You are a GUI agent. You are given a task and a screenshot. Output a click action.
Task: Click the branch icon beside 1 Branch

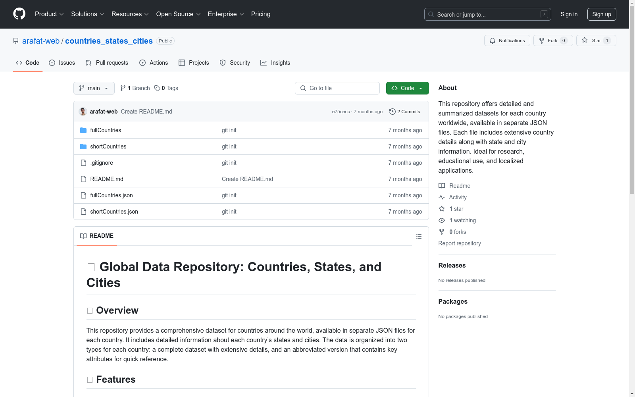[123, 88]
